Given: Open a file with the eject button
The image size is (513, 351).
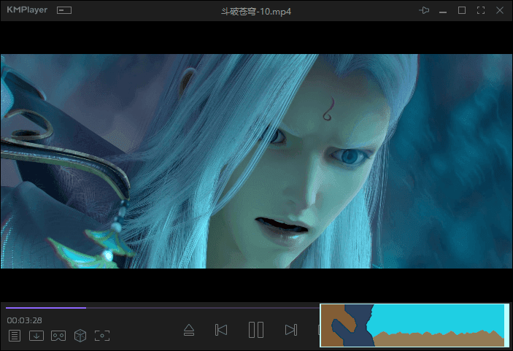Looking at the screenshot, I should click(x=189, y=330).
